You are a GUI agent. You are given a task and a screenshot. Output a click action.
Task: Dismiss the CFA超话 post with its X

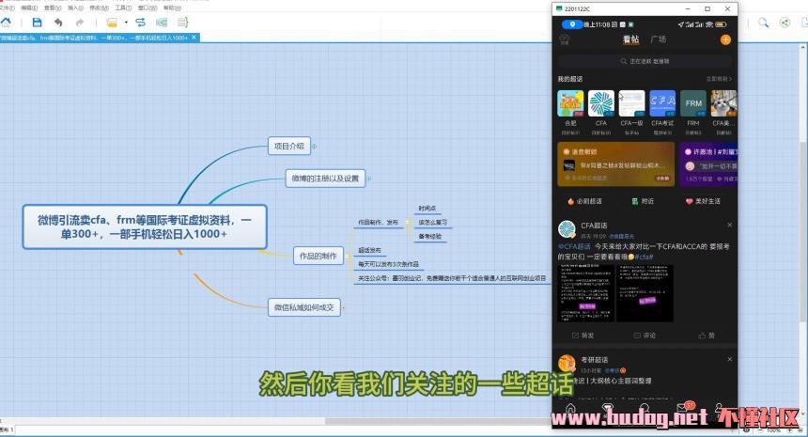point(730,226)
